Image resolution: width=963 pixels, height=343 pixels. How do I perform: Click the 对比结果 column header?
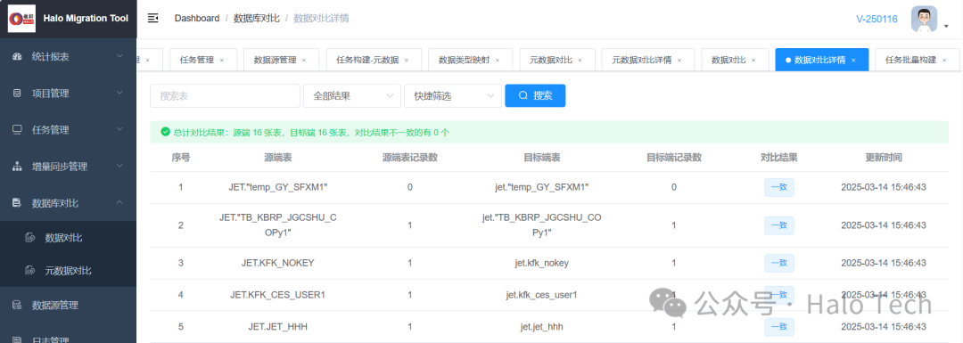coord(778,157)
